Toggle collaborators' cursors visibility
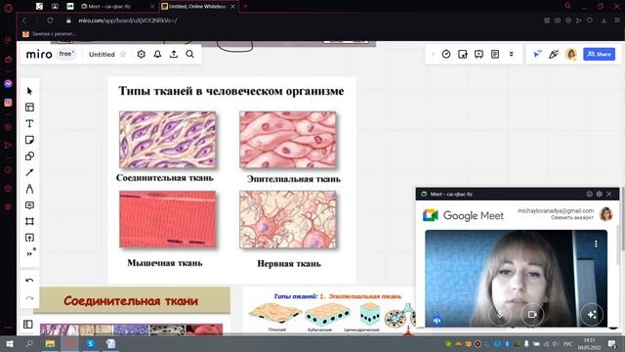The width and height of the screenshot is (625, 352). coord(537,55)
